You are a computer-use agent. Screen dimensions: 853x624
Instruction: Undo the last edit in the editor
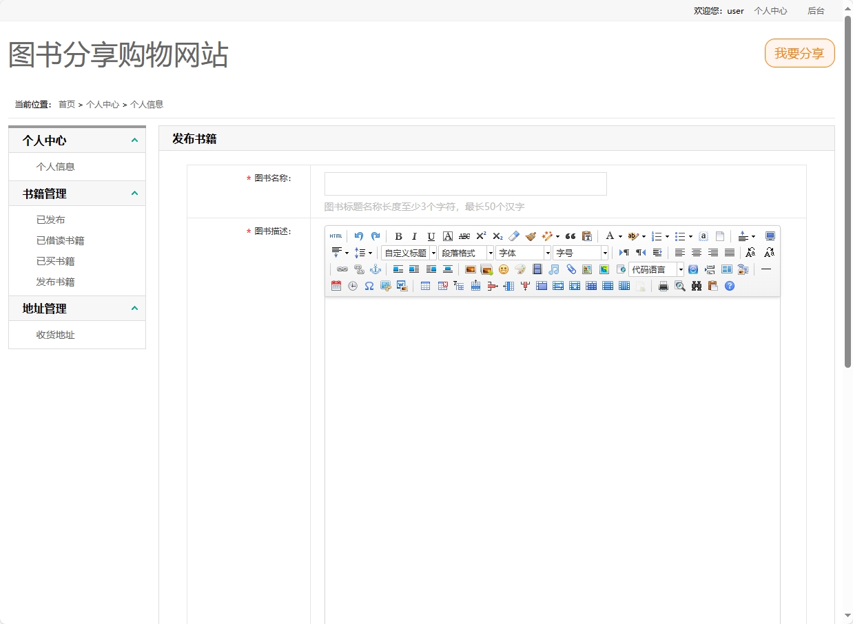tap(358, 236)
